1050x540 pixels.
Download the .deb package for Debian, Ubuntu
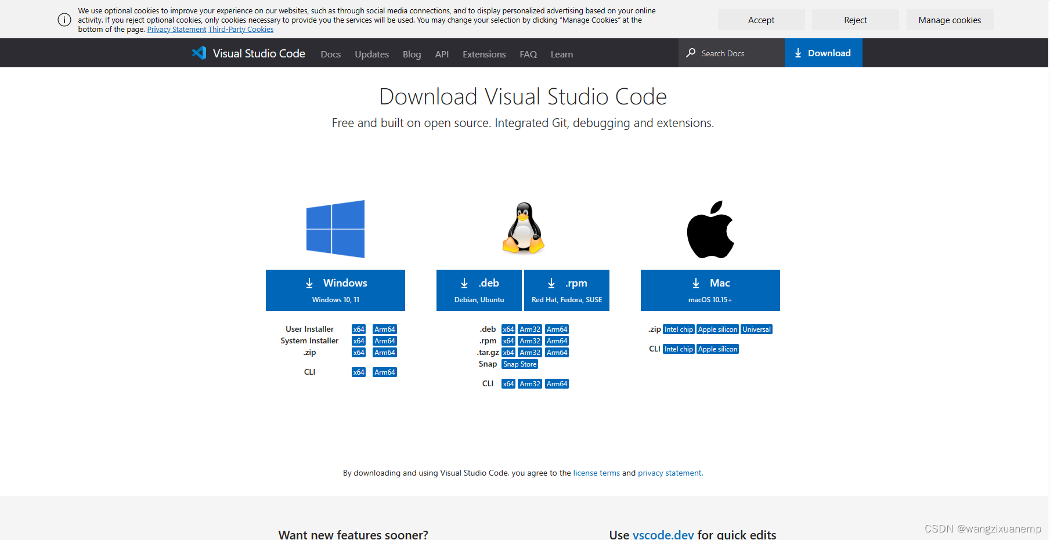[x=479, y=290]
